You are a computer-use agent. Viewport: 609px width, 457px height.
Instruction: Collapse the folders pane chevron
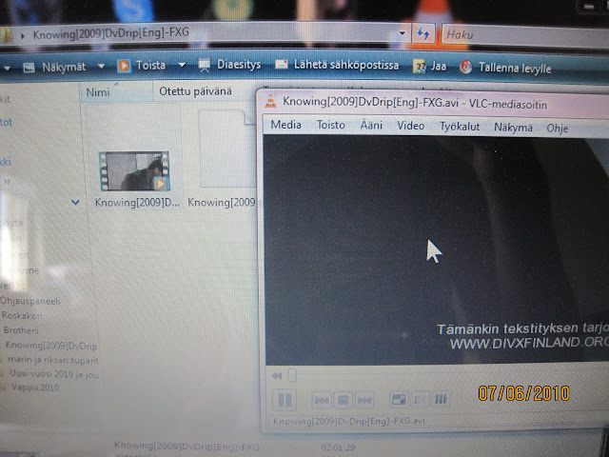click(x=75, y=202)
